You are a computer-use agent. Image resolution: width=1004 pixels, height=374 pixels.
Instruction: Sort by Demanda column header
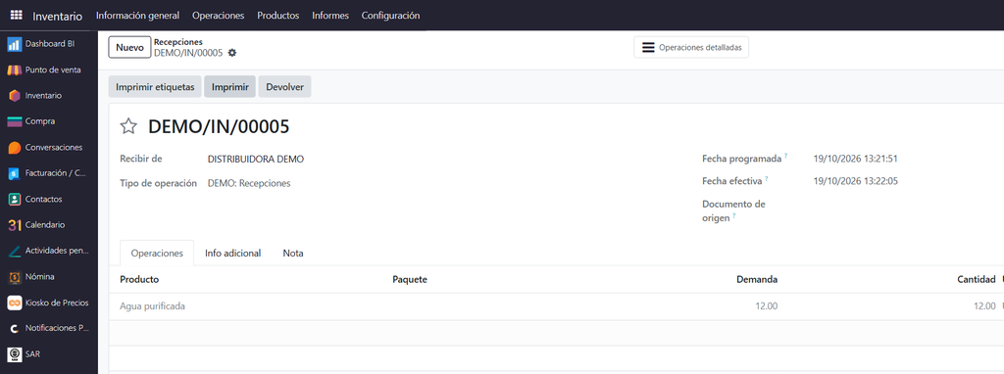[757, 279]
